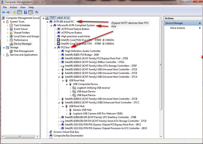Click the Forward arrow toolbar icon

(8, 12)
